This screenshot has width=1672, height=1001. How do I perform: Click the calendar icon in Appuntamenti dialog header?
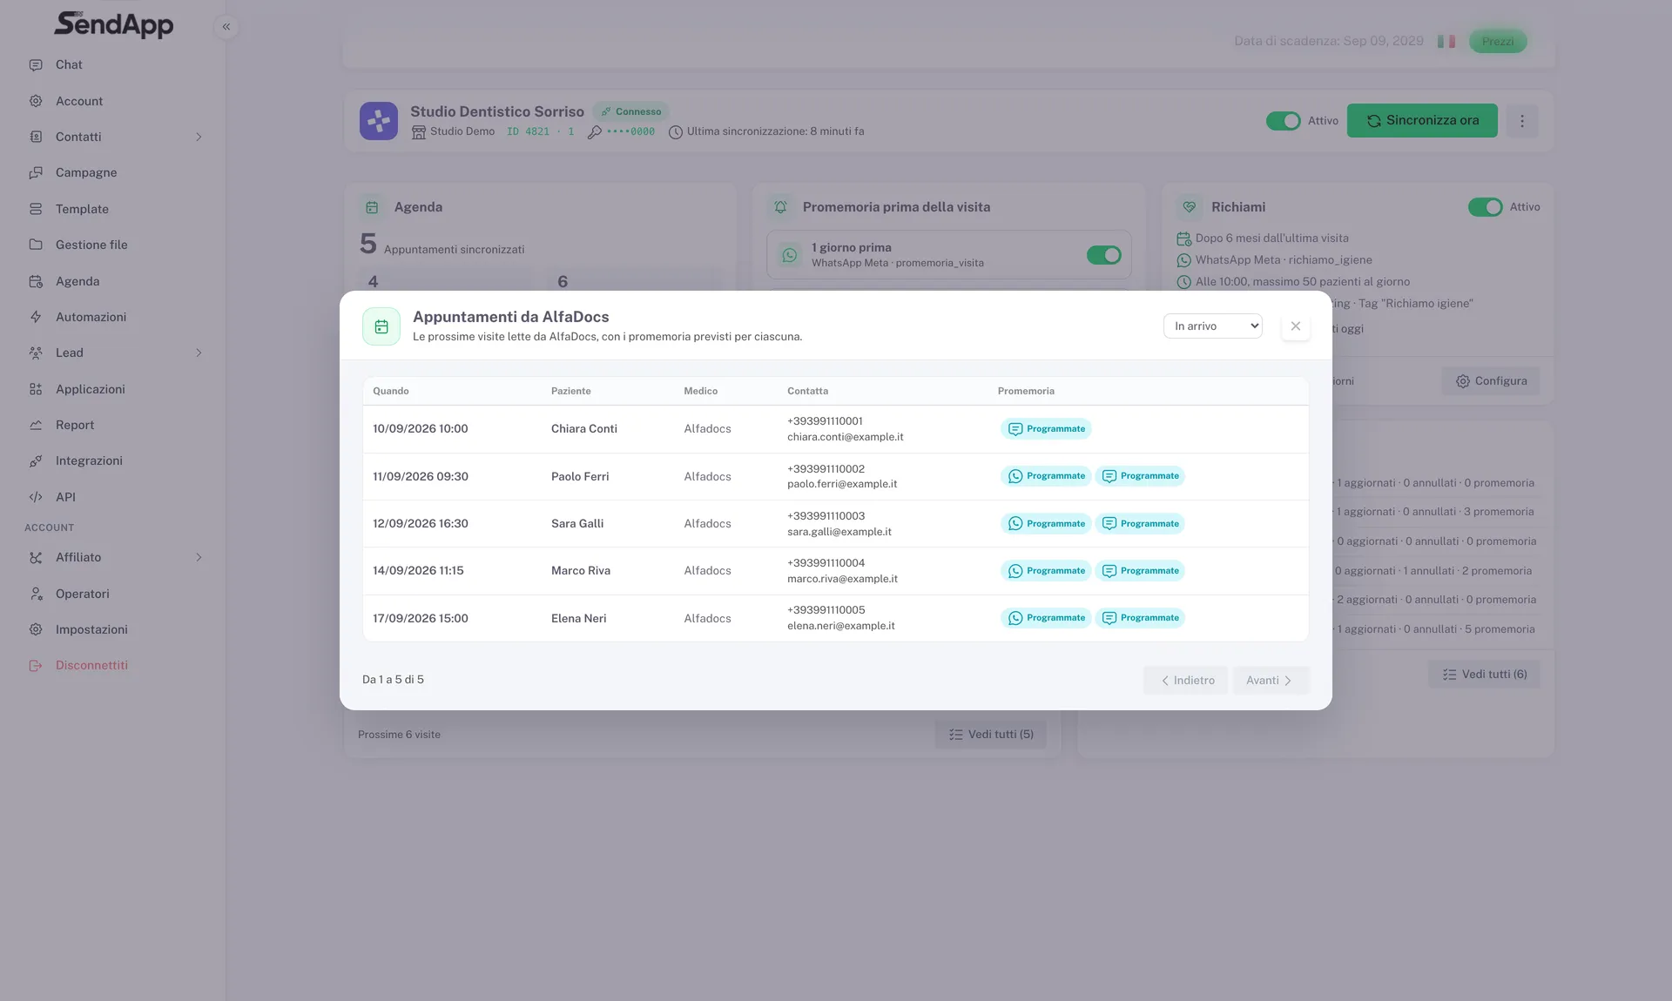[381, 326]
